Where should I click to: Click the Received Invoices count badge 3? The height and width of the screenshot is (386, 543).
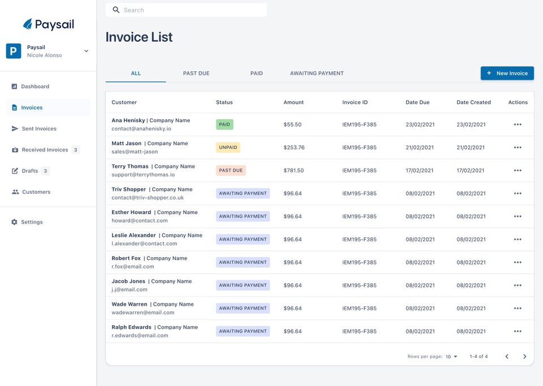click(75, 150)
